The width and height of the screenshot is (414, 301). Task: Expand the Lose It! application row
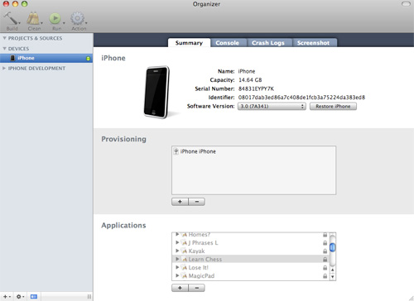tap(177, 267)
